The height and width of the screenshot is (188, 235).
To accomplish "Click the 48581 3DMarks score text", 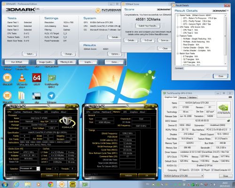I will pos(148,19).
